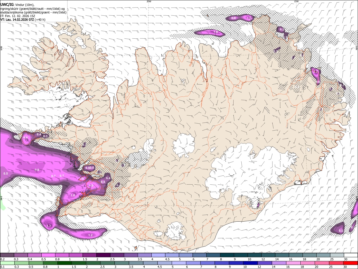Click the 'UWC/IG: Vindur (10m),' title text
This screenshot has width=358, height=269.
pyautogui.click(x=18, y=4)
